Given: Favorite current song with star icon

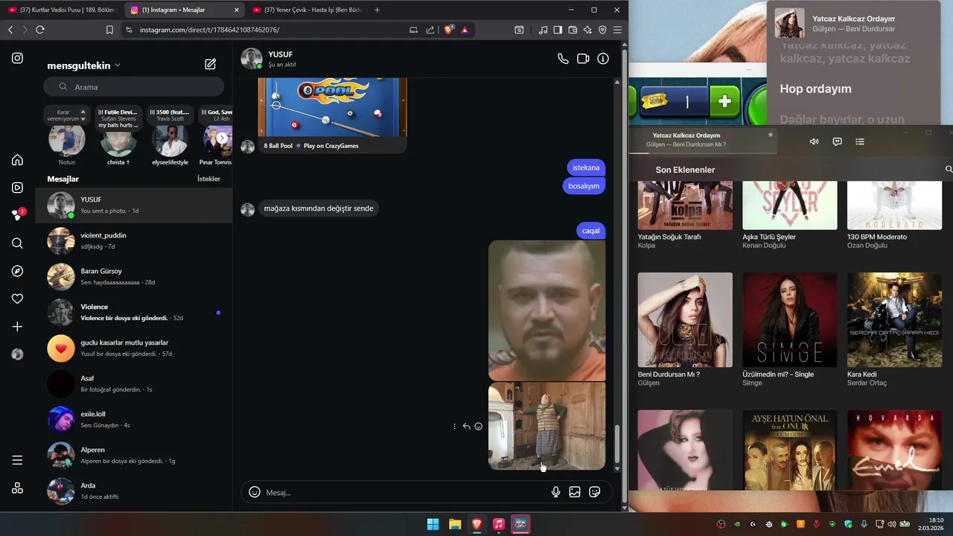Looking at the screenshot, I should point(771,135).
